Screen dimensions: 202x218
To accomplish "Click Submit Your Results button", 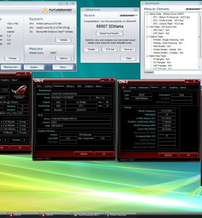I will [x=110, y=34].
